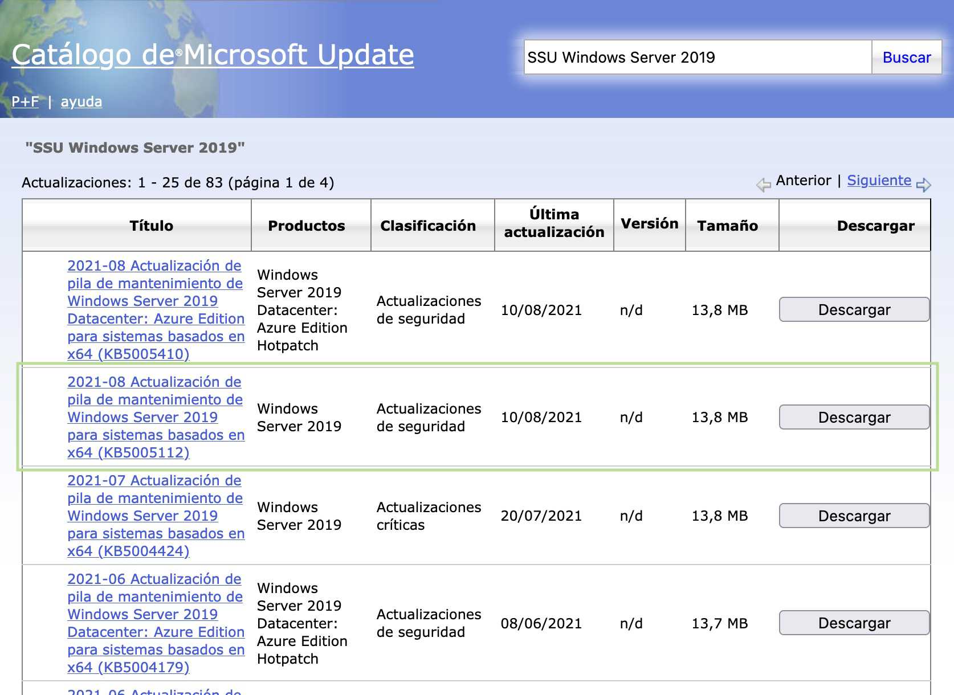954x695 pixels.
Task: Select Actualizaciones de seguridad in KB5004179 row
Action: coord(429,623)
